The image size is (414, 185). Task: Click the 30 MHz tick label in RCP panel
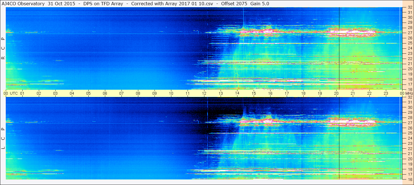tap(410, 17)
